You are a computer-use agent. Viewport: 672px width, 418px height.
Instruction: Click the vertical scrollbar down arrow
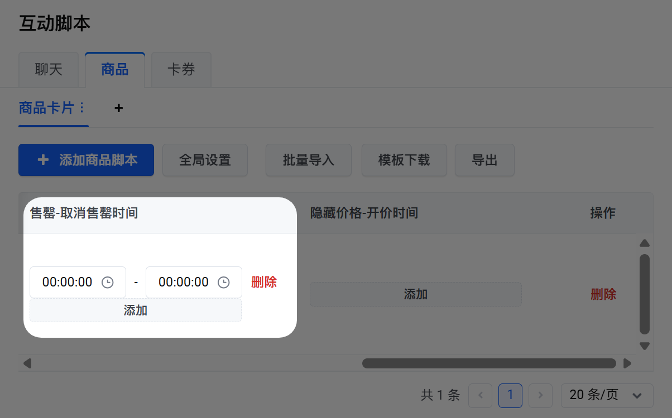click(x=645, y=346)
